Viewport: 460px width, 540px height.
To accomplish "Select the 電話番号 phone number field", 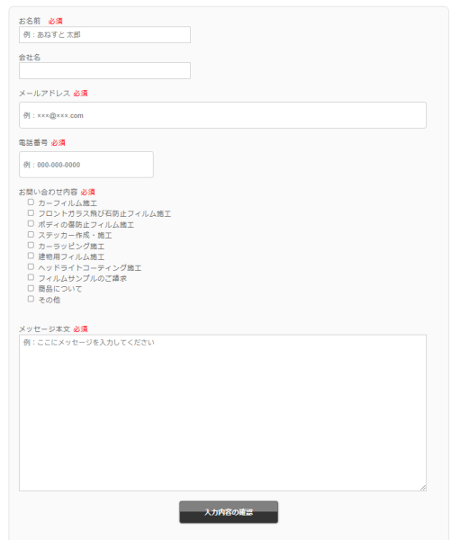I will click(86, 165).
